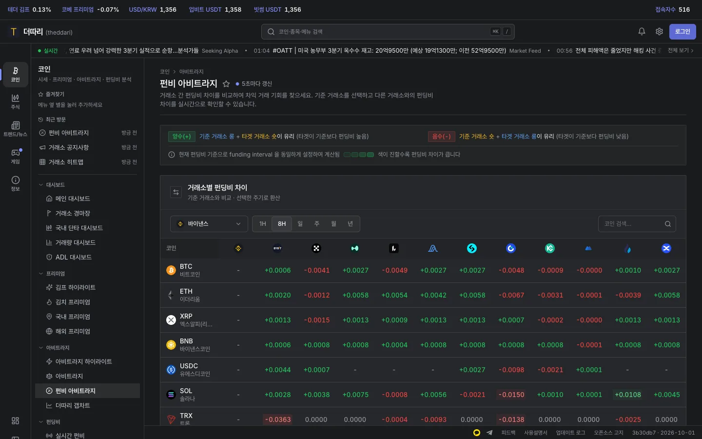Select the 주 (week) interval option

tap(317, 224)
